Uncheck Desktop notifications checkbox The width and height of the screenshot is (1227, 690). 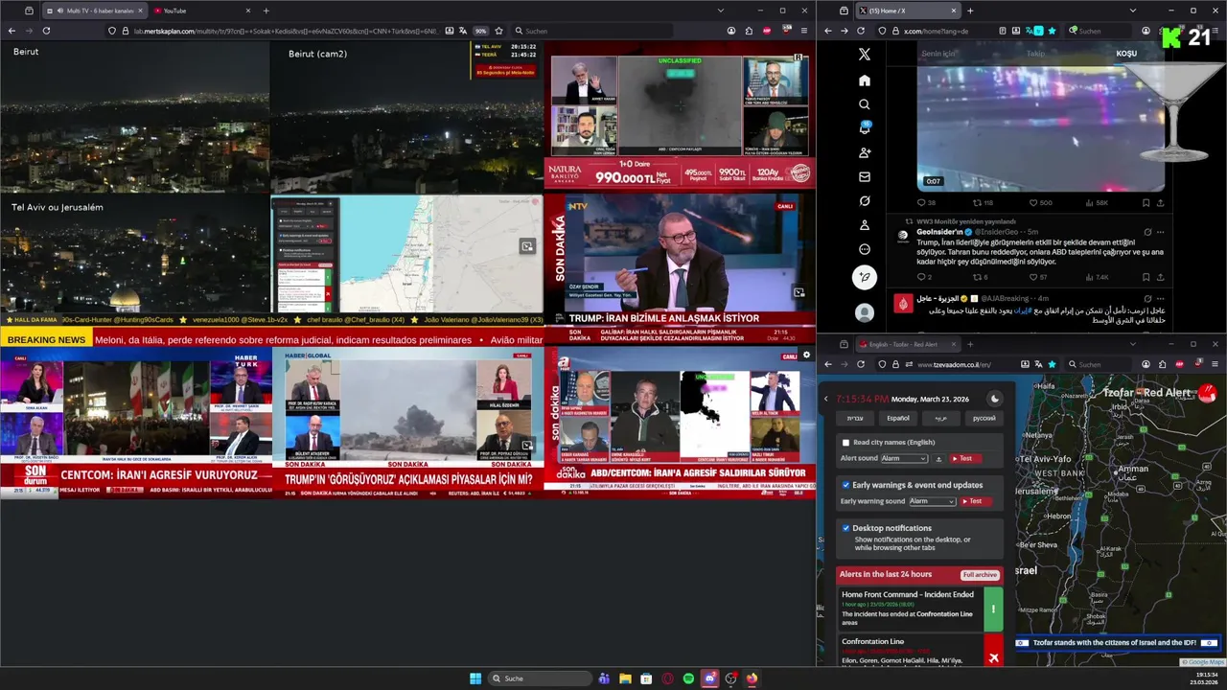[x=845, y=528]
